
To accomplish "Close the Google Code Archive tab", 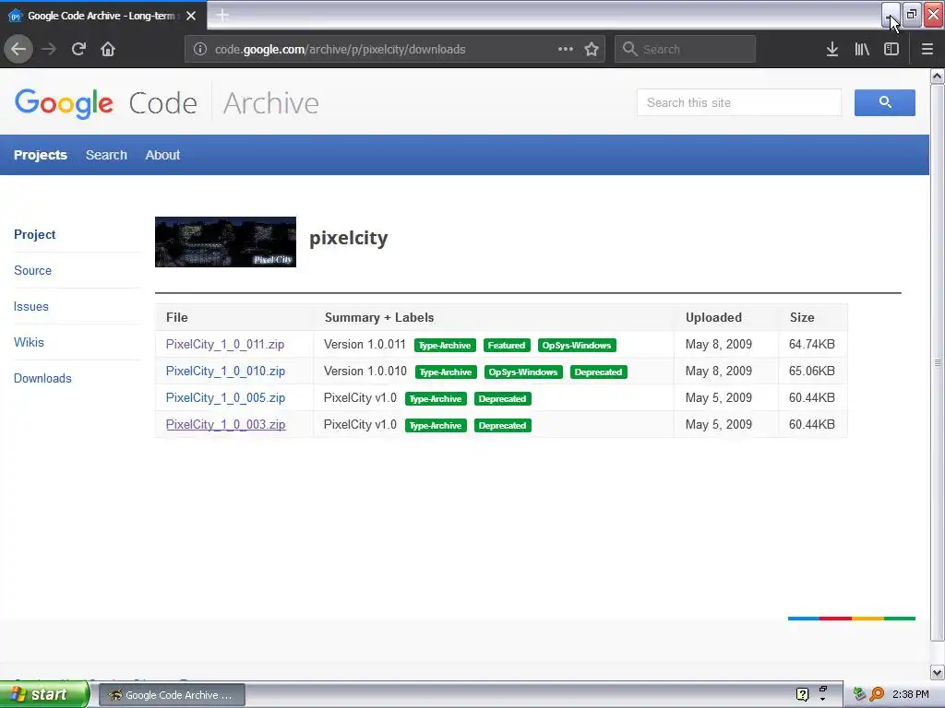I will 191,16.
